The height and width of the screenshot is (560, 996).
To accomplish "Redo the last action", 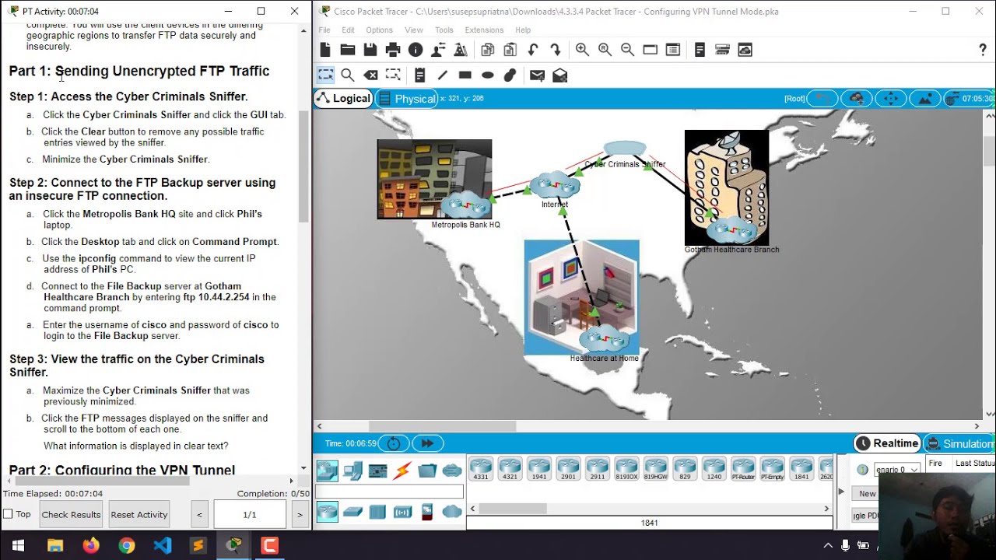I will [x=556, y=50].
